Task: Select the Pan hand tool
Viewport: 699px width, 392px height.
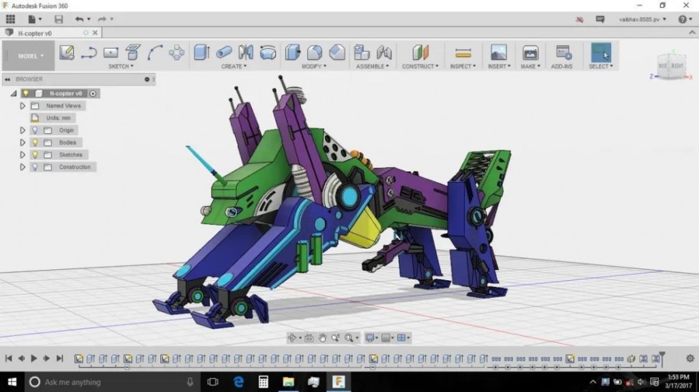Action: pos(322,338)
